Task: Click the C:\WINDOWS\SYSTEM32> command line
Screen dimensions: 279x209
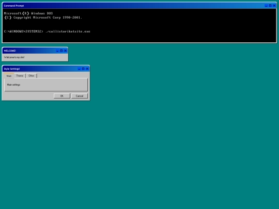Action: point(47,31)
